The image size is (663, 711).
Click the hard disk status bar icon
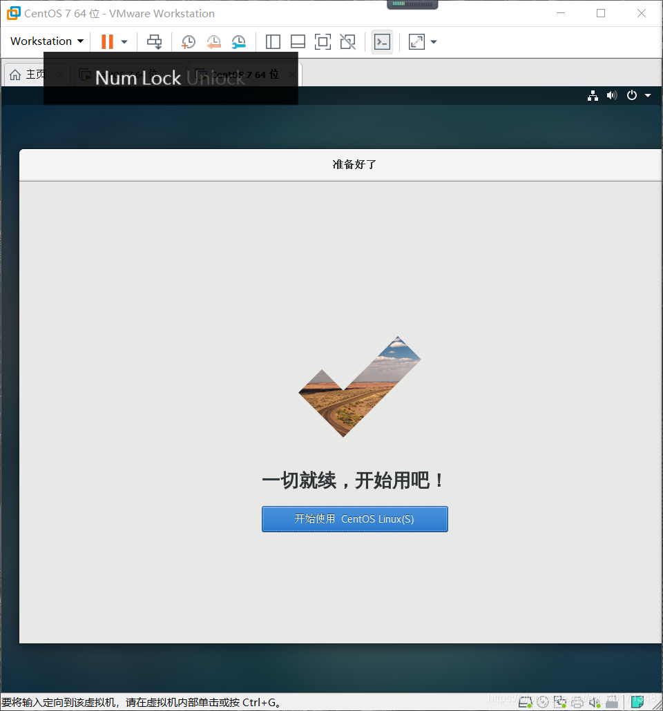[525, 703]
